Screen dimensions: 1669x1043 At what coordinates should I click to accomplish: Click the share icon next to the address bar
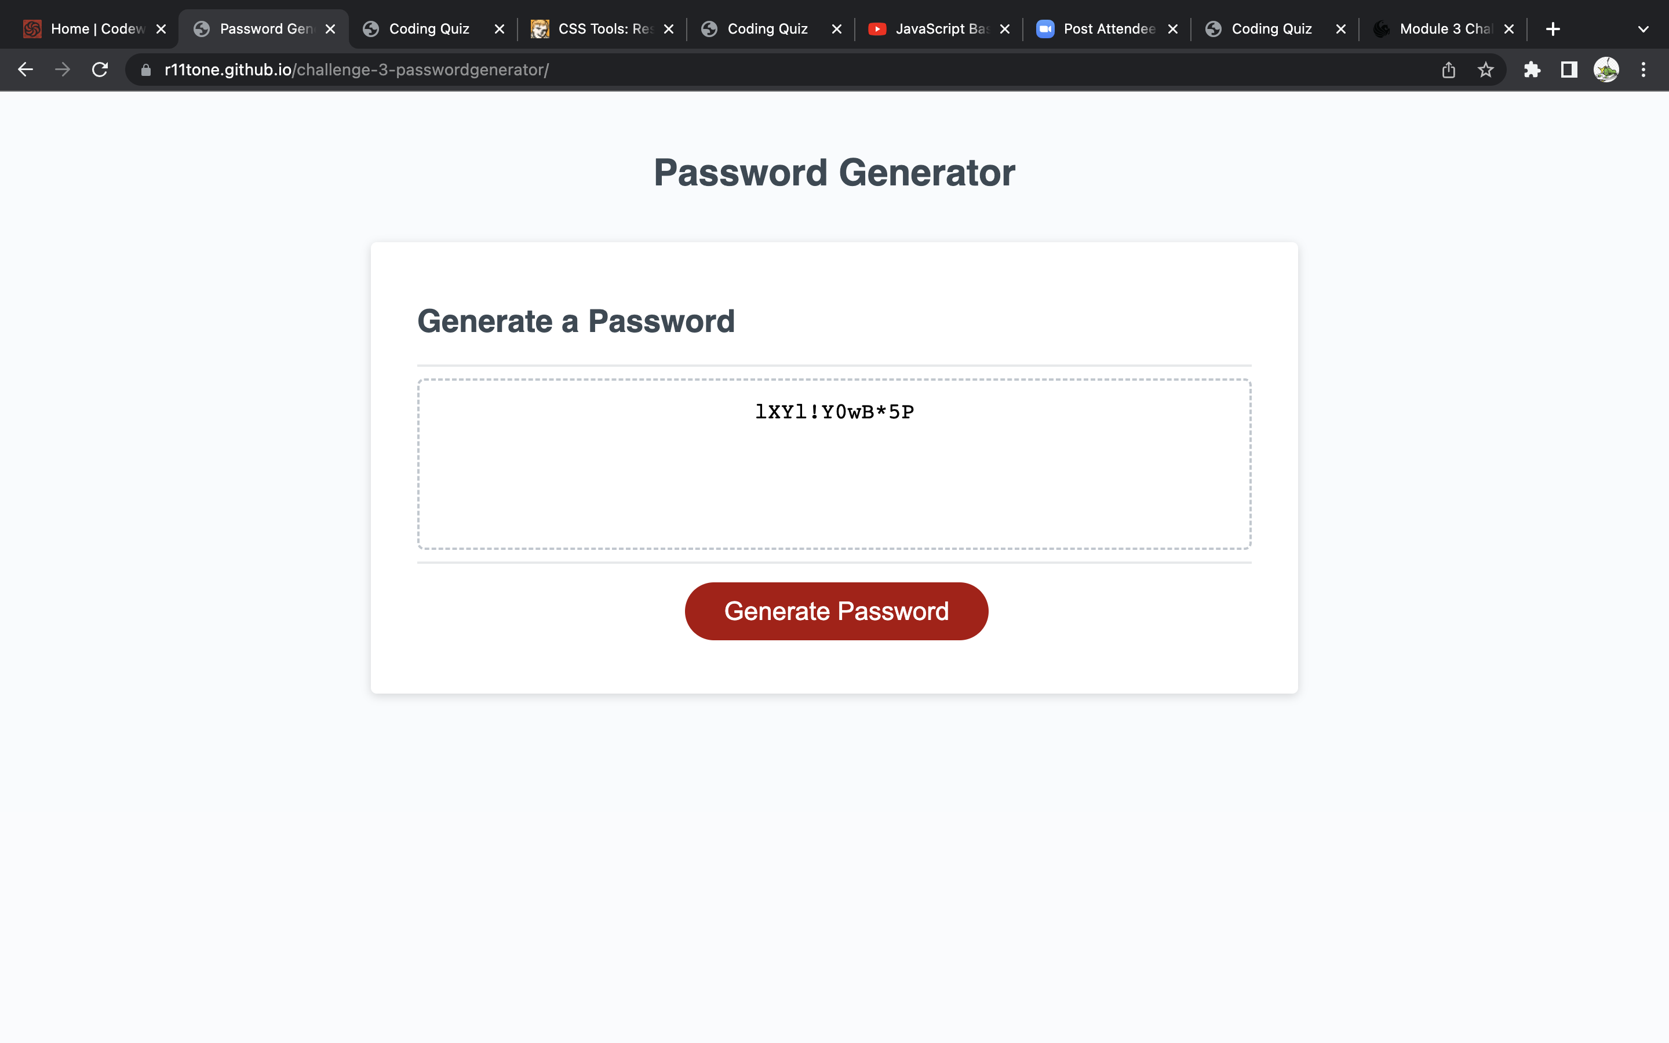pos(1448,69)
